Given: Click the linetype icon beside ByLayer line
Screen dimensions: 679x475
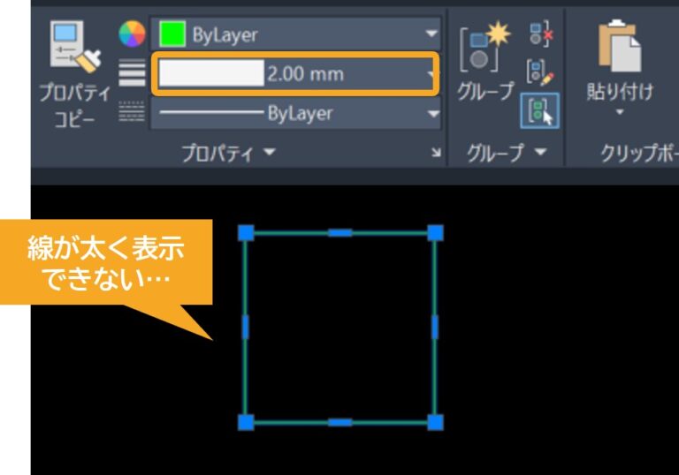Looking at the screenshot, I should click(132, 113).
